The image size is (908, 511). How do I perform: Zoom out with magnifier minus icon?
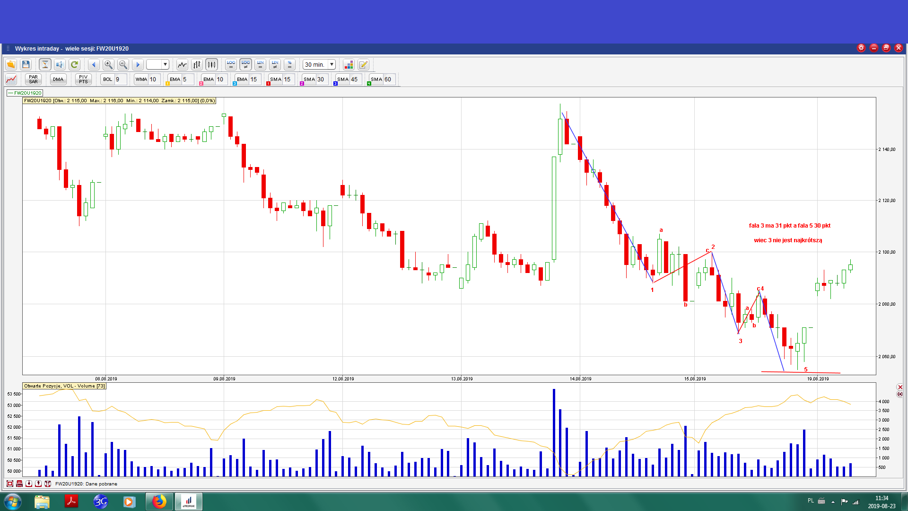point(123,64)
